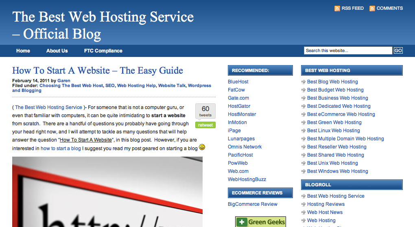Click the post date February 14, 2011
This screenshot has height=227, width=415.
coord(31,81)
